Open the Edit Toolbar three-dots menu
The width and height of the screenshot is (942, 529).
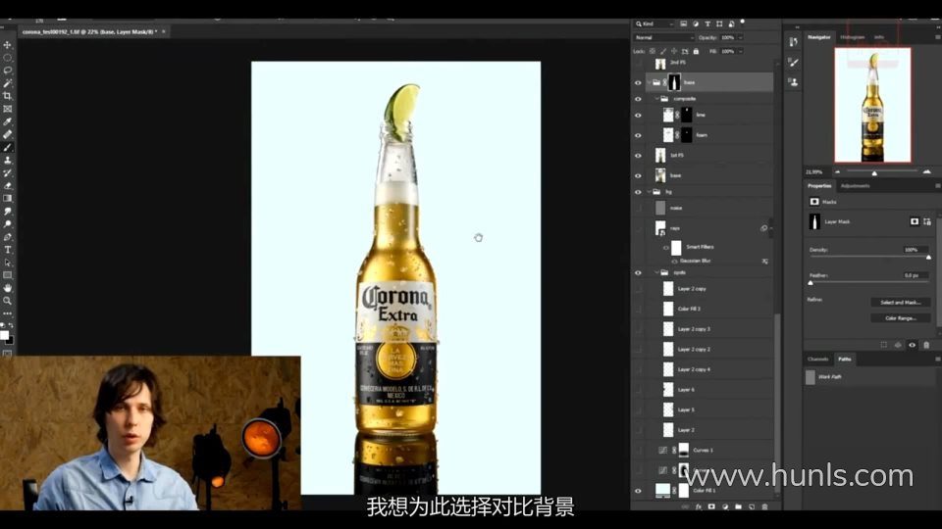pyautogui.click(x=7, y=313)
